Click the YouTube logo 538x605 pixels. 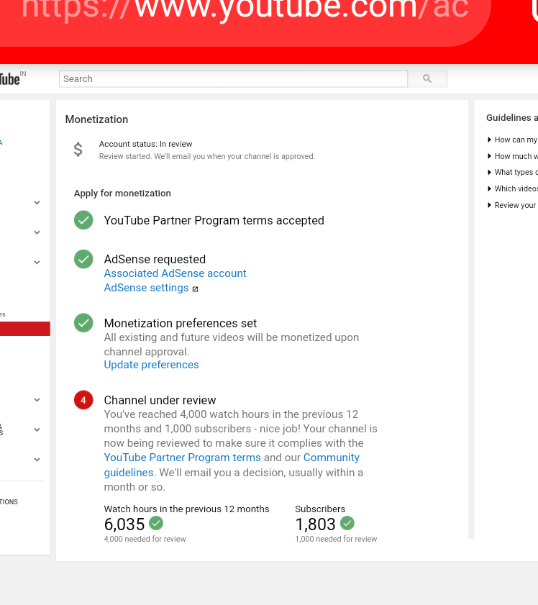(12, 78)
